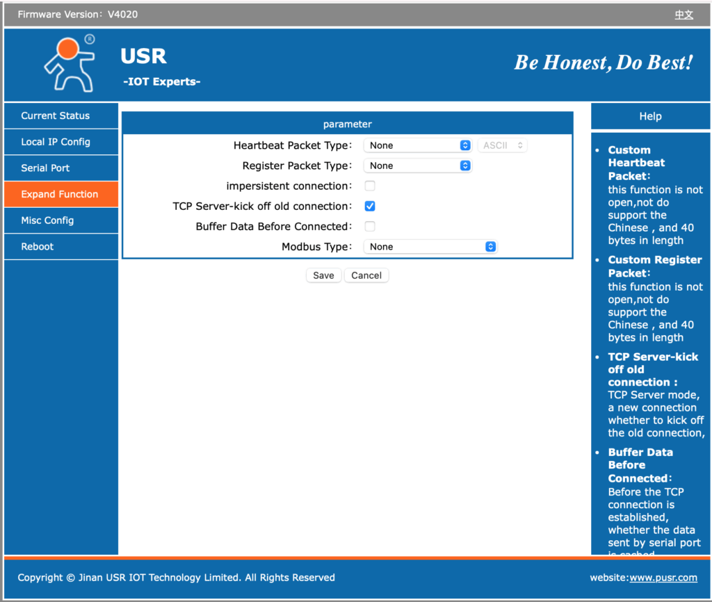
Task: Expand the Register Packet Type dropdown
Action: click(x=418, y=165)
